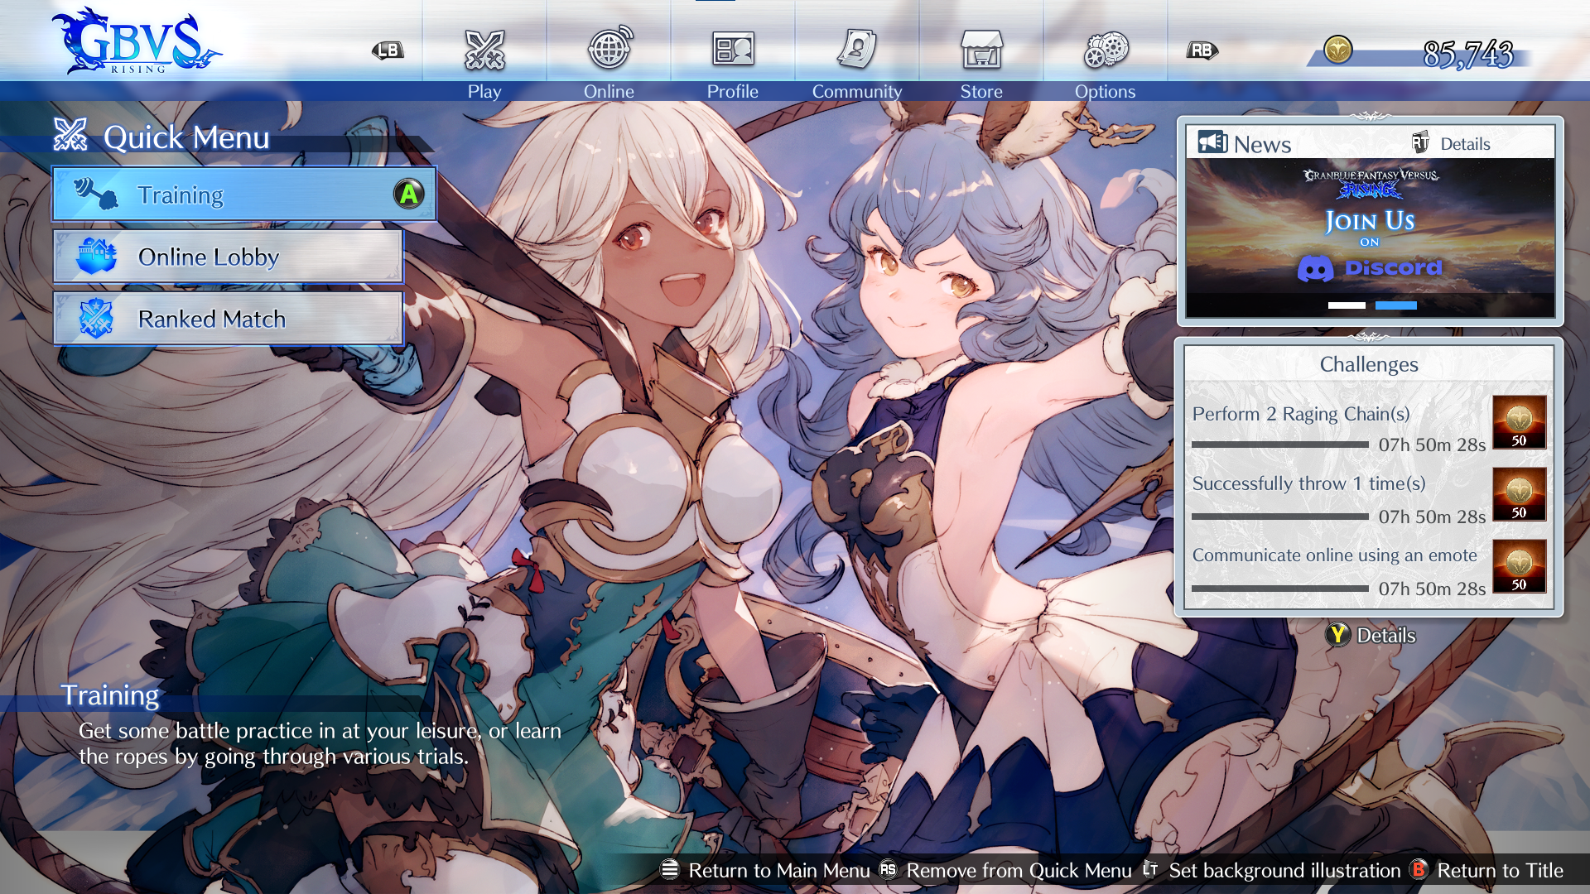Click the emote challenge reward coin
The width and height of the screenshot is (1590, 894).
[x=1519, y=566]
